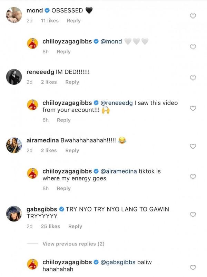The image size is (207, 277).
Task: Like reneeedg's IM DED comment
Action: 193,78
